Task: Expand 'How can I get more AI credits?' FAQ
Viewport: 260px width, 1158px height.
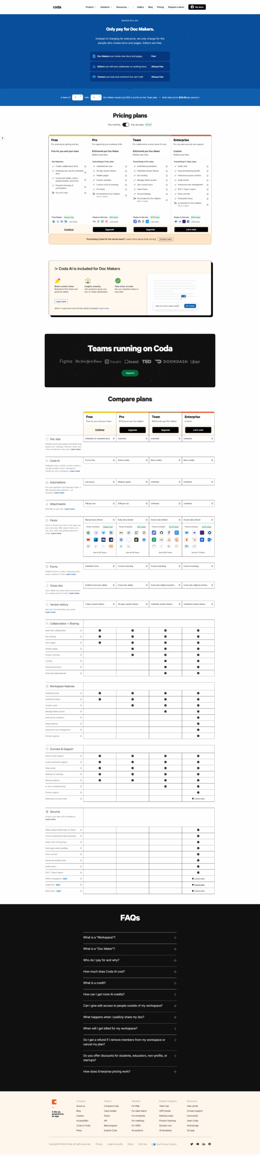Action: (x=130, y=994)
